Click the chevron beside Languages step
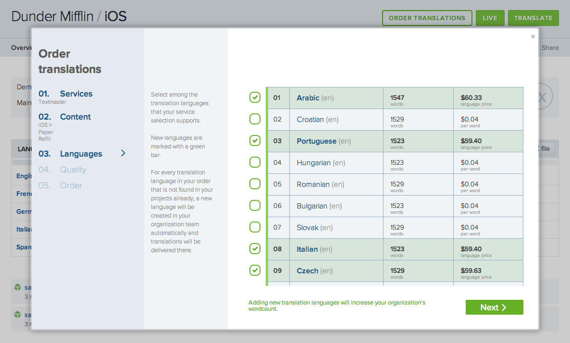 (x=123, y=153)
